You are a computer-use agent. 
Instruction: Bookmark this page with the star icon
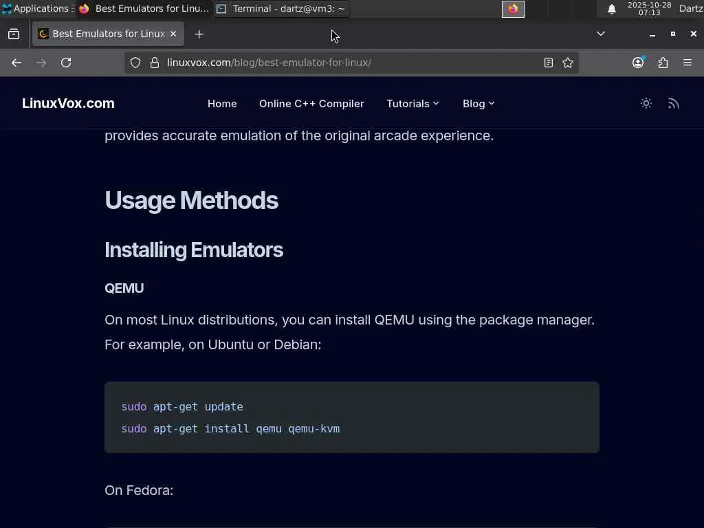568,63
